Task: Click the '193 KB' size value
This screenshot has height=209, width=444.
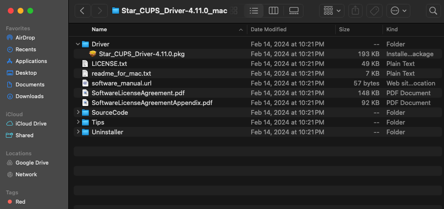Action: 368,54
